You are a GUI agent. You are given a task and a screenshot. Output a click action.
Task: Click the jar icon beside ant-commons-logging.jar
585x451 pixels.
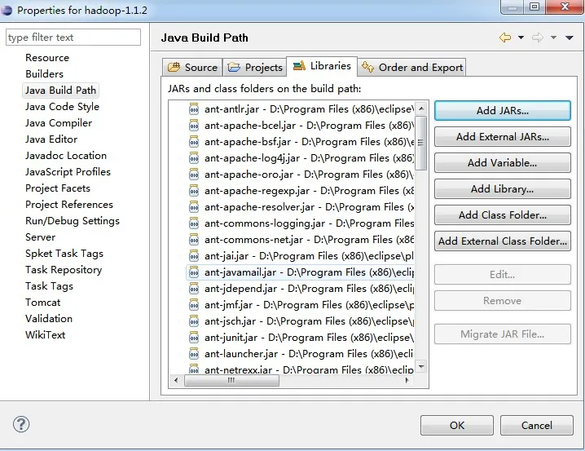pos(194,223)
